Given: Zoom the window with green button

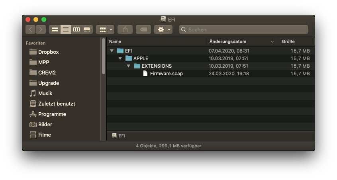Looking at the screenshot, I should click(x=44, y=20).
